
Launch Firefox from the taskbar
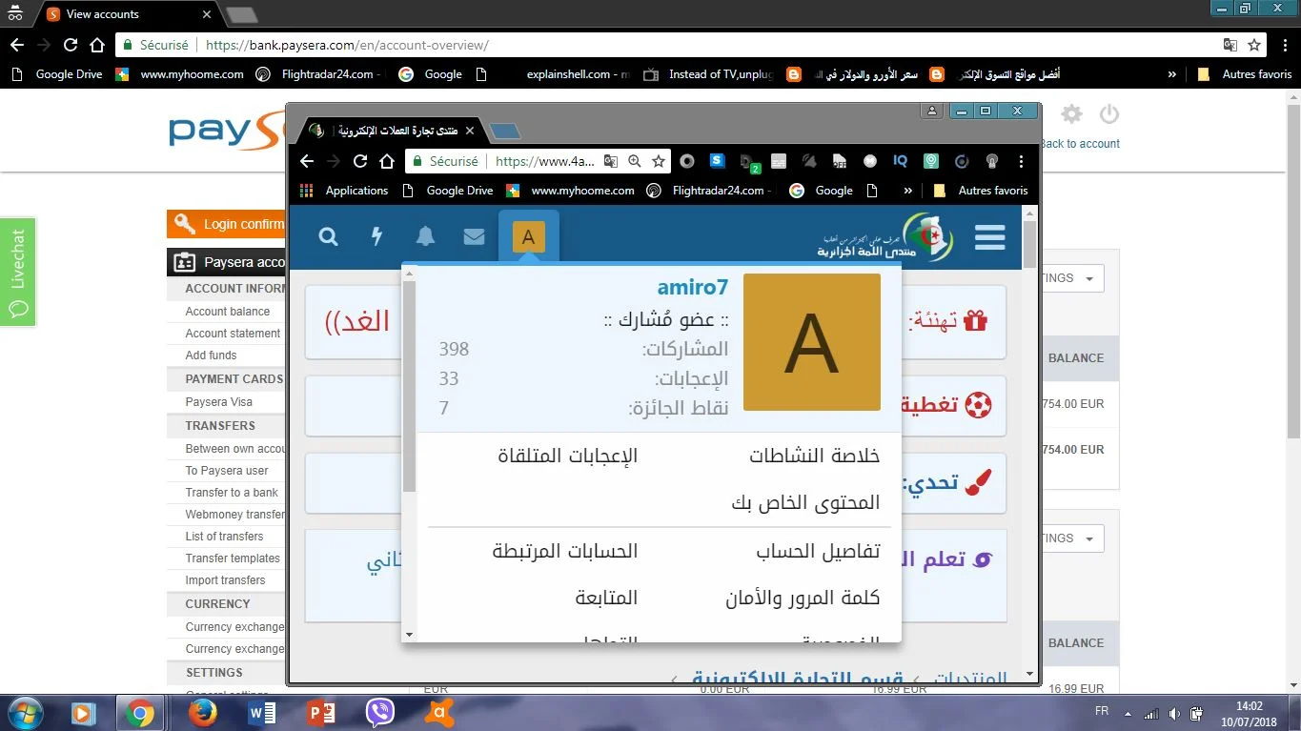[202, 712]
